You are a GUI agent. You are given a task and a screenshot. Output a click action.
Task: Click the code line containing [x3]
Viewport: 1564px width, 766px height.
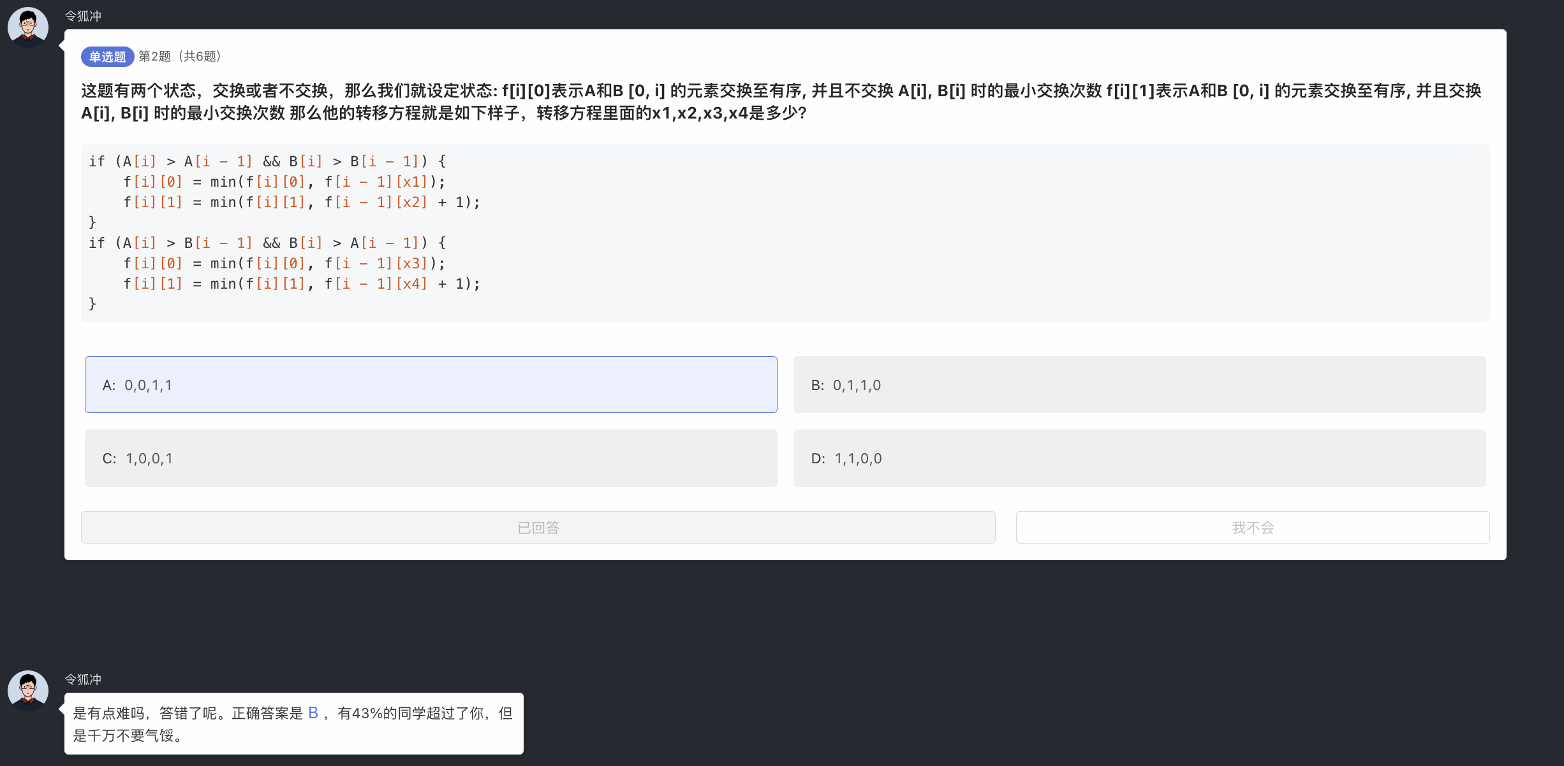pos(284,264)
